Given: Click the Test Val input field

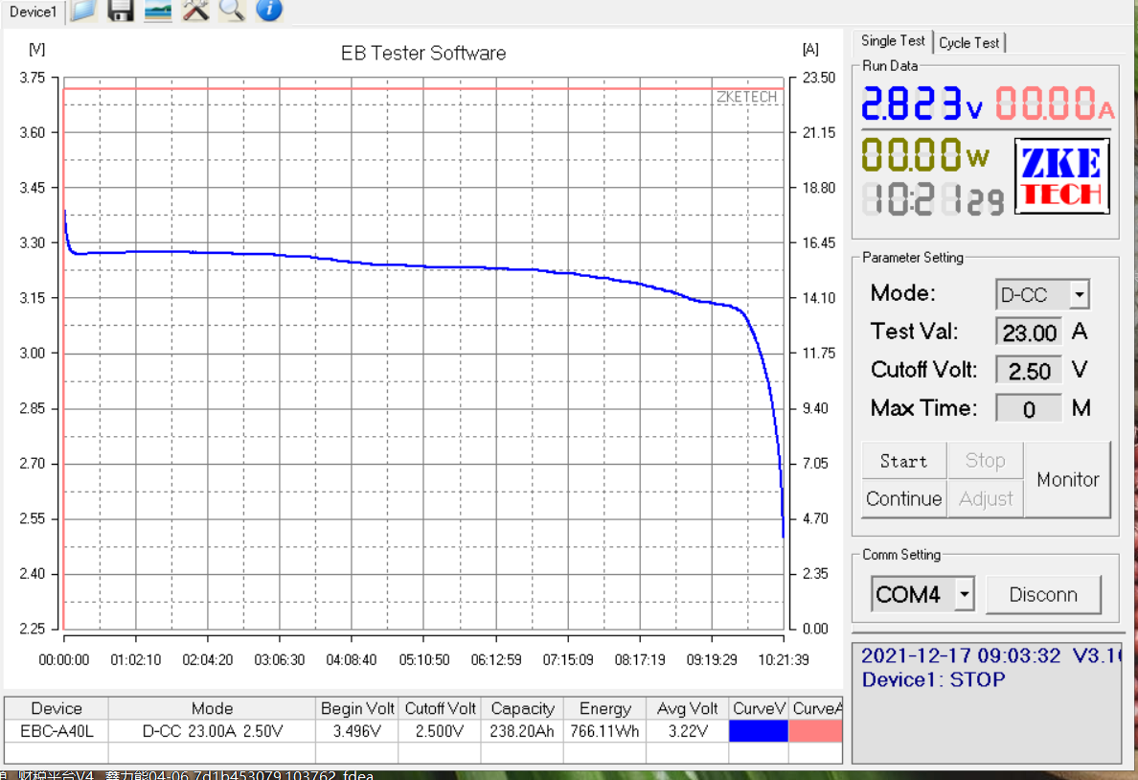Looking at the screenshot, I should point(1029,333).
